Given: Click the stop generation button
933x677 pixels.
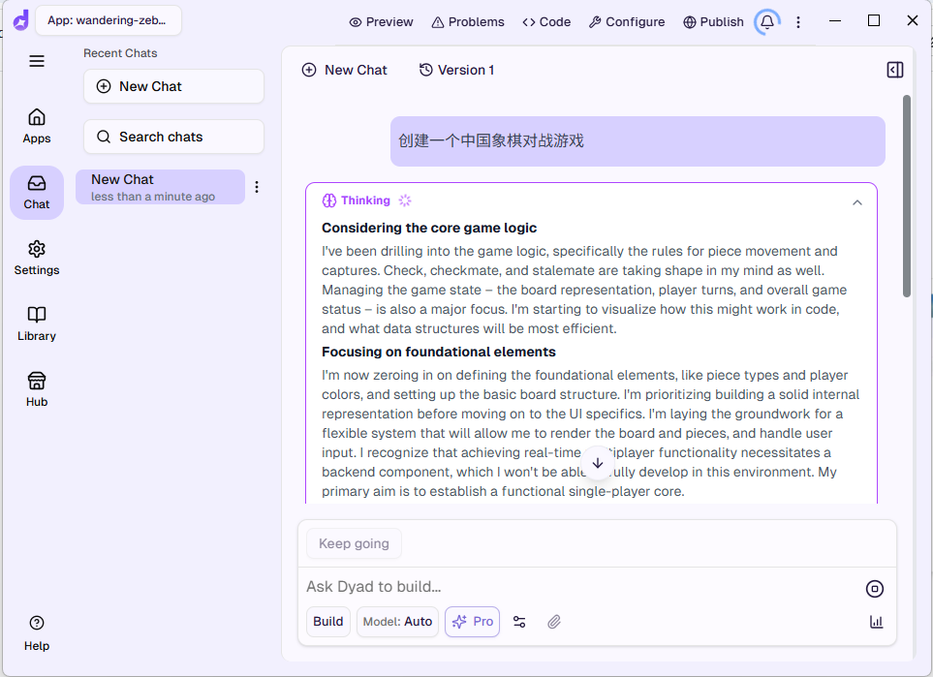Looking at the screenshot, I should pos(875,589).
